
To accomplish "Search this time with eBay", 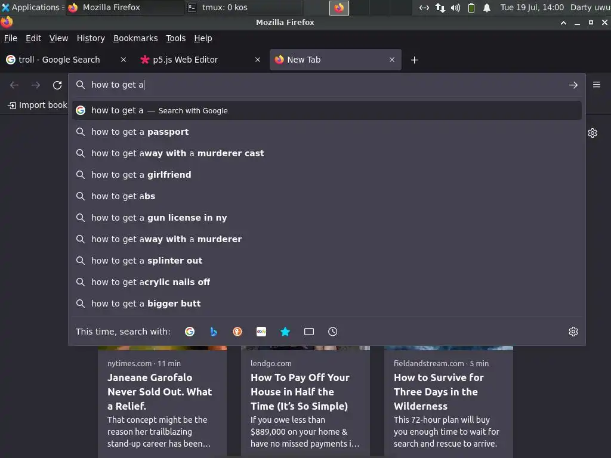I will pyautogui.click(x=261, y=332).
